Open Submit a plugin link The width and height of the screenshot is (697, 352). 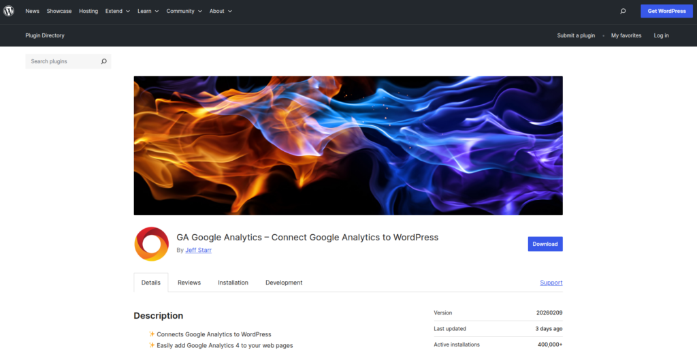(576, 35)
